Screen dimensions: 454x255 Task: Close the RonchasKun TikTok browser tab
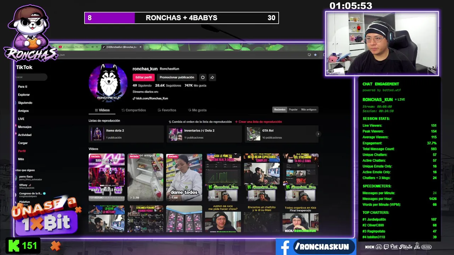click(x=140, y=47)
